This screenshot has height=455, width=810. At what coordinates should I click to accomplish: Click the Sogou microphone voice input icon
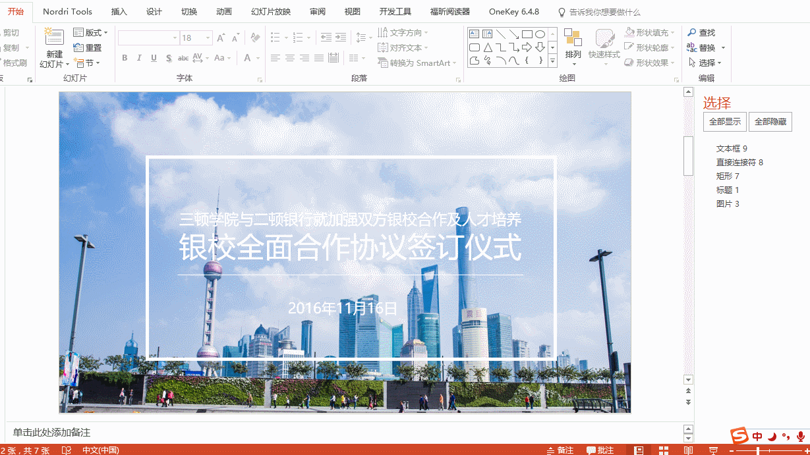coord(801,436)
